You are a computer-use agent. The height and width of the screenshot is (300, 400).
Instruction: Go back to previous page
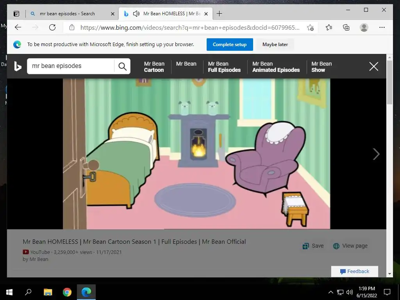pyautogui.click(x=18, y=27)
